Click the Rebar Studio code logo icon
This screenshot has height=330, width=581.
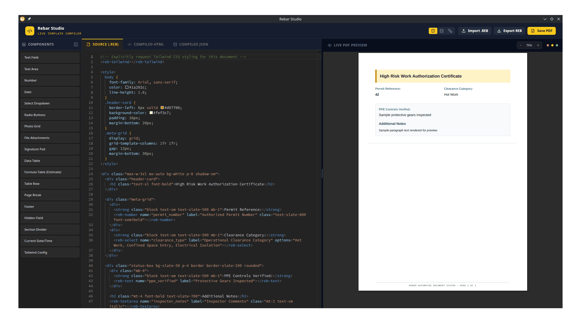coord(29,31)
